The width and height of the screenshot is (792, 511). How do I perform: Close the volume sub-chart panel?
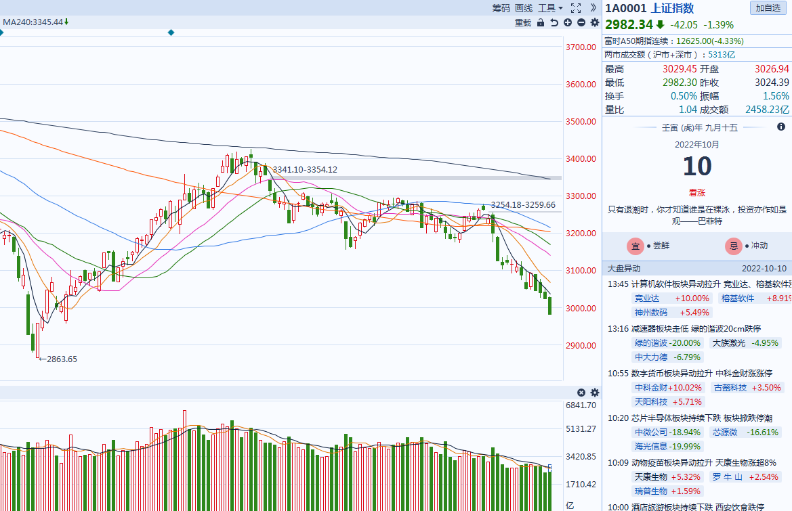(x=581, y=393)
